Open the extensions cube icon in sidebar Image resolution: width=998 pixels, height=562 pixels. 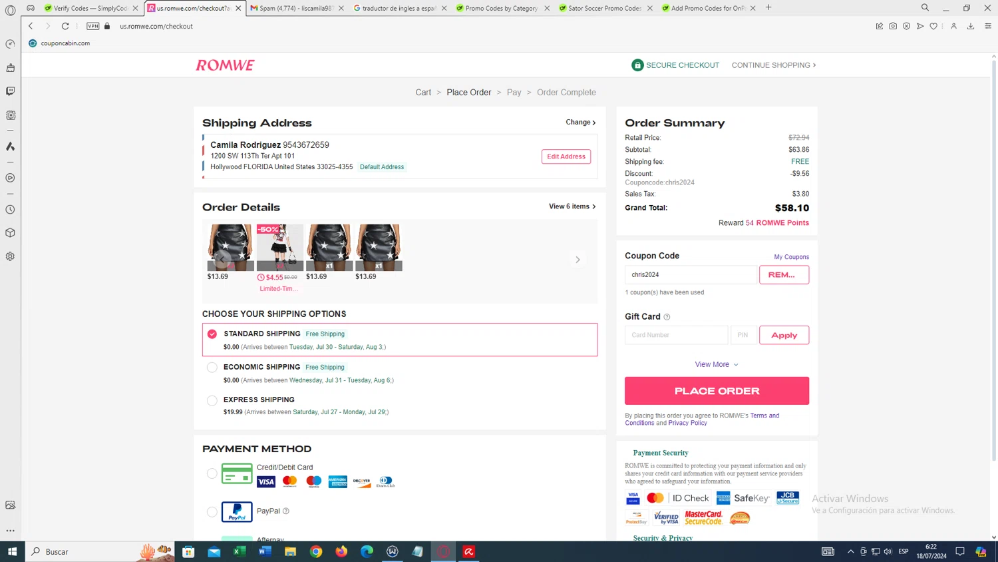pyautogui.click(x=10, y=233)
